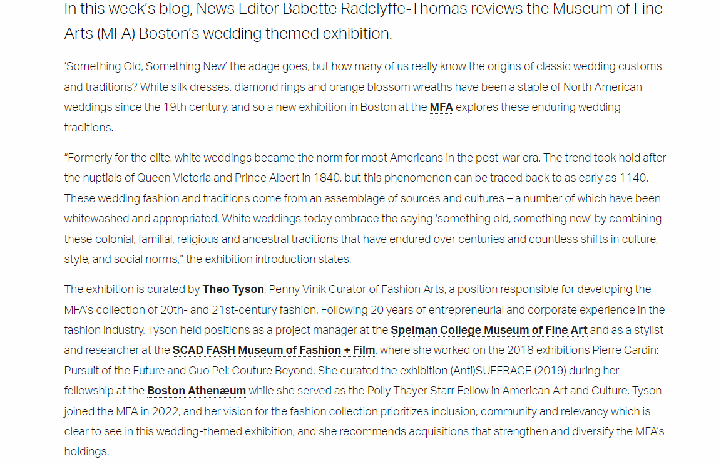
Task: Click the text "19th century" in first paragraph
Action: click(197, 107)
